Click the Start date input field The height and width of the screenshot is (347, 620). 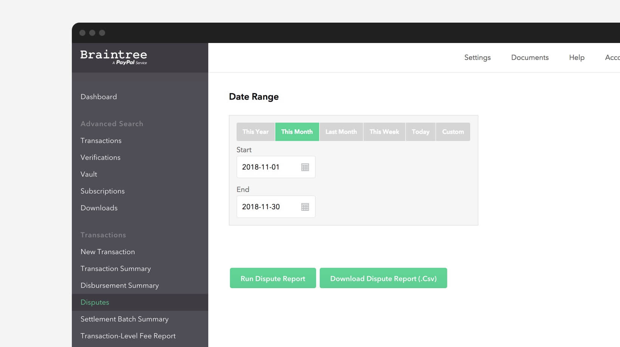tap(276, 167)
